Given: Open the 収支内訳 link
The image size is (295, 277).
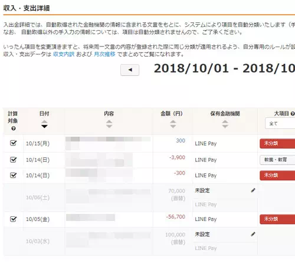Looking at the screenshot, I should click(x=64, y=54).
